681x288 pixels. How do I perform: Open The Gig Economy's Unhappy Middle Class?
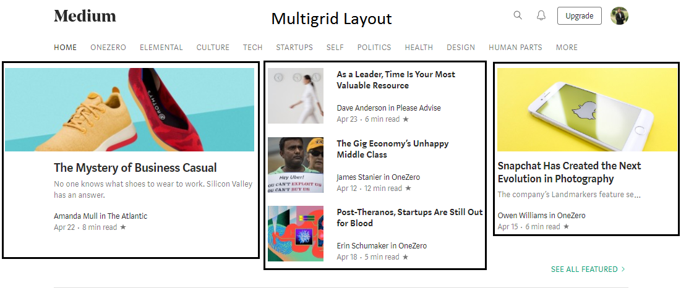tap(392, 149)
